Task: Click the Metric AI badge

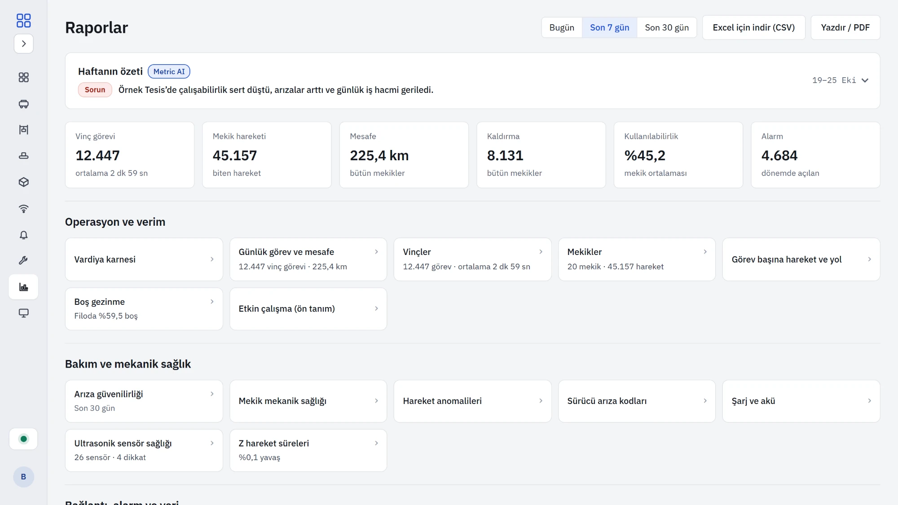Action: tap(169, 71)
